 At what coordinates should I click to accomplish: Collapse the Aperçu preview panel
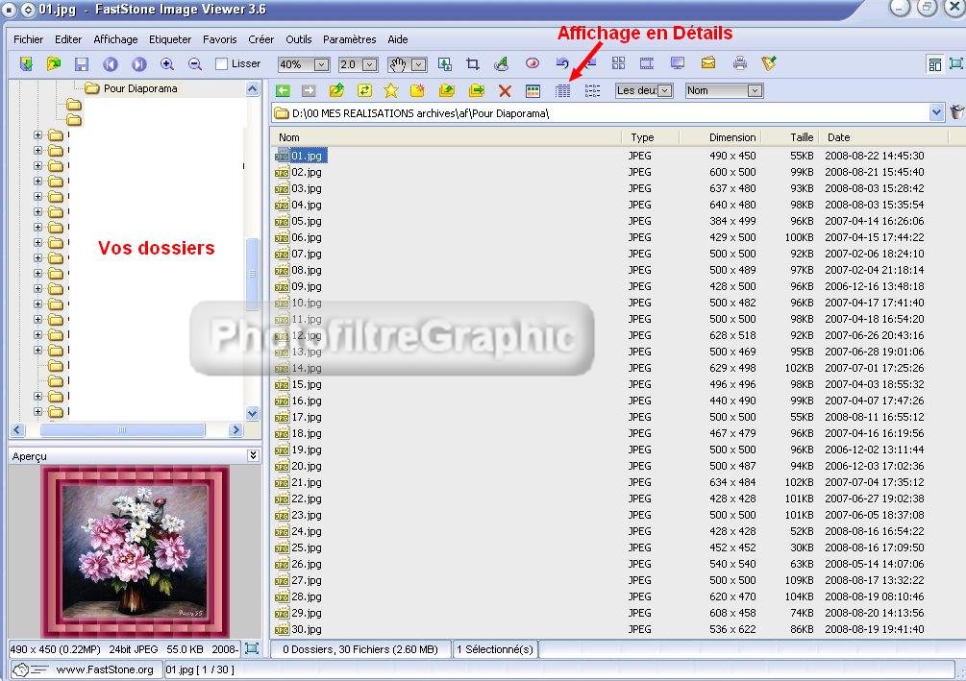point(253,455)
